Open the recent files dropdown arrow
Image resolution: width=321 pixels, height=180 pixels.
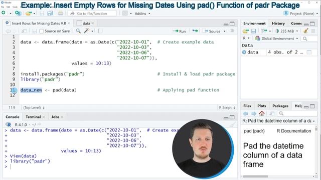(x=34, y=13)
